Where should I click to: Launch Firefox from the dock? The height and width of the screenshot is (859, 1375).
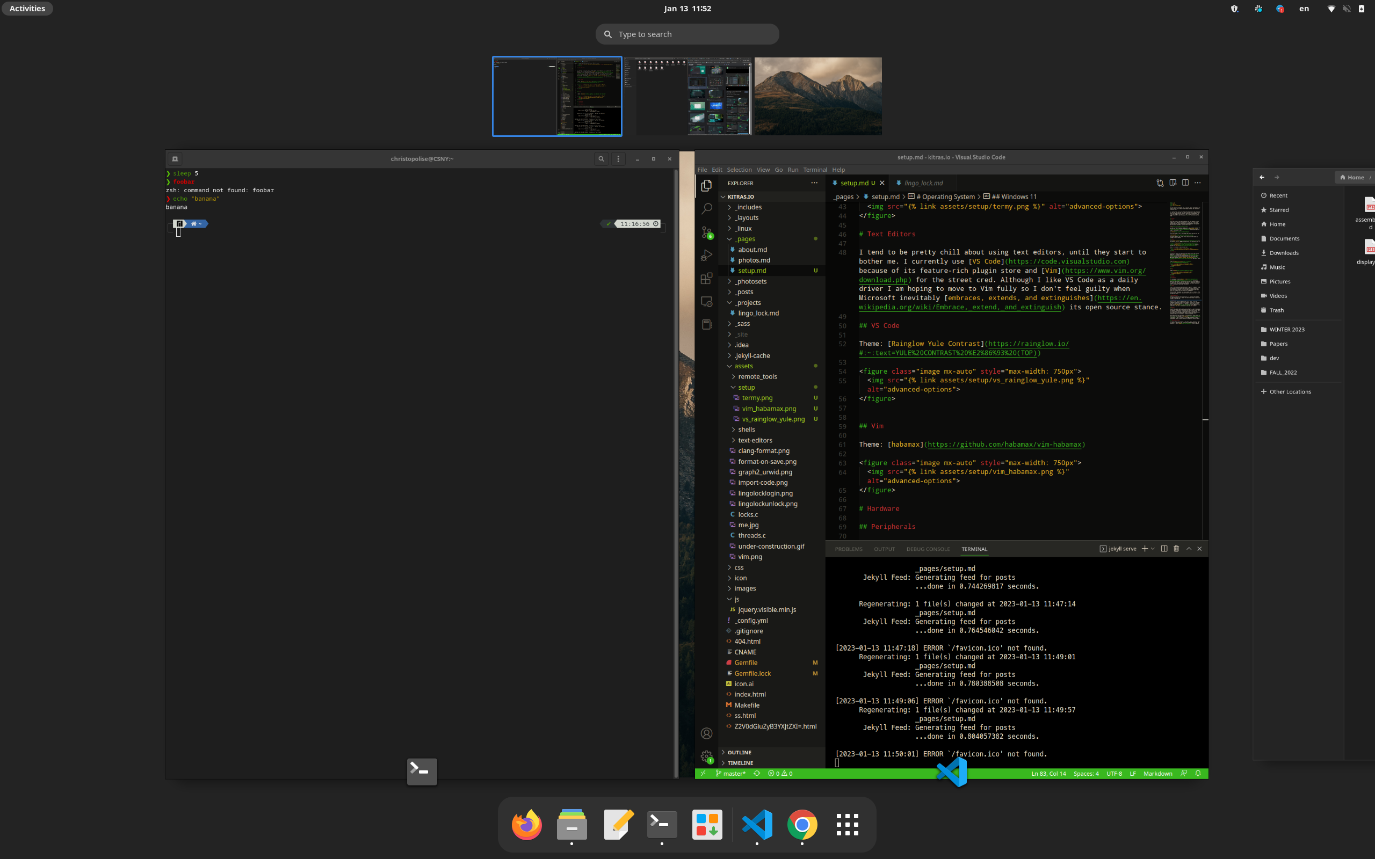526,824
